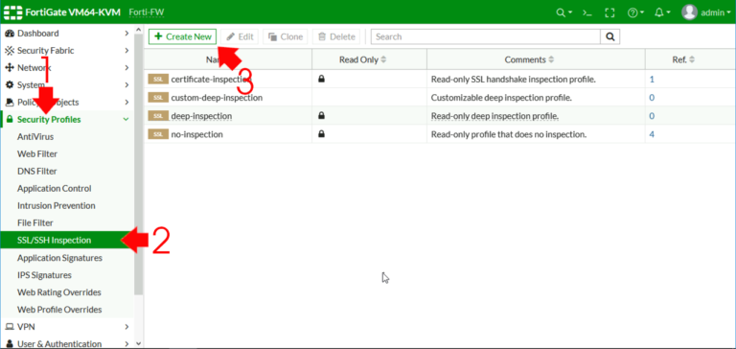Screen dimensions: 736x349
Task: Click the search magnifier in top bar
Action: 563,12
